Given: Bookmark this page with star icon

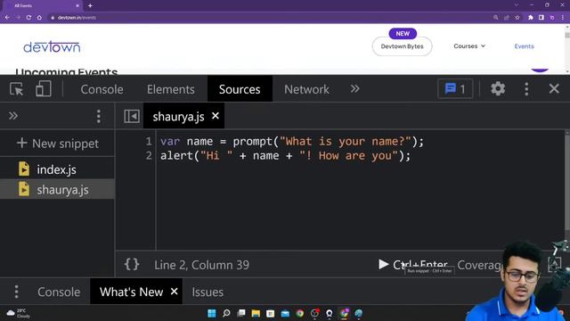Looking at the screenshot, I should pyautogui.click(x=517, y=18).
